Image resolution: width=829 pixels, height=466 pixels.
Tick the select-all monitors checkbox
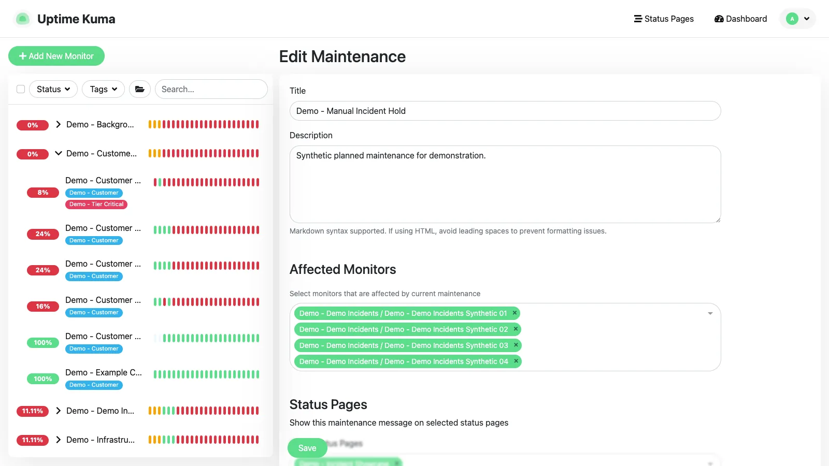21,89
